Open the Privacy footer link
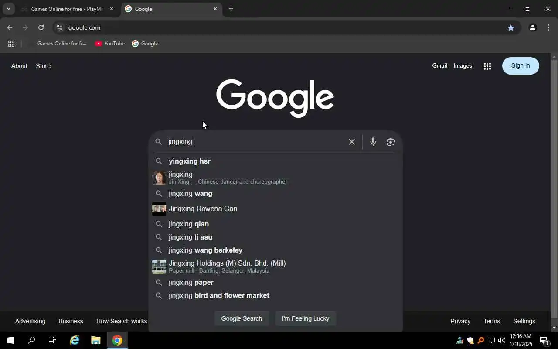The height and width of the screenshot is (349, 558). pyautogui.click(x=460, y=321)
